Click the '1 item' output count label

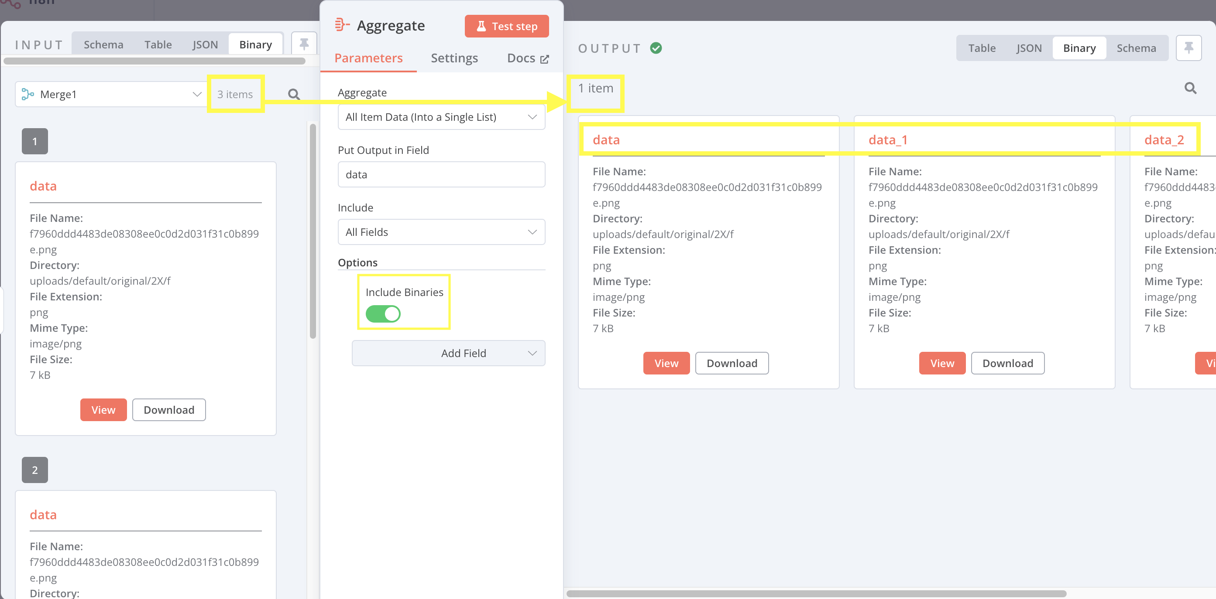tap(595, 88)
